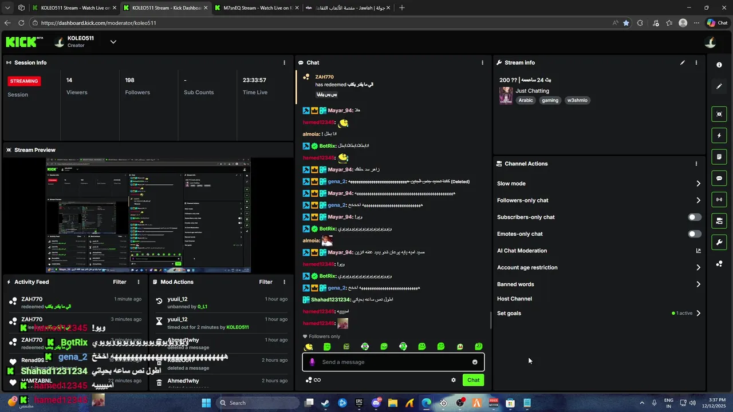Open Mod Actions three-dot menu

[284, 282]
